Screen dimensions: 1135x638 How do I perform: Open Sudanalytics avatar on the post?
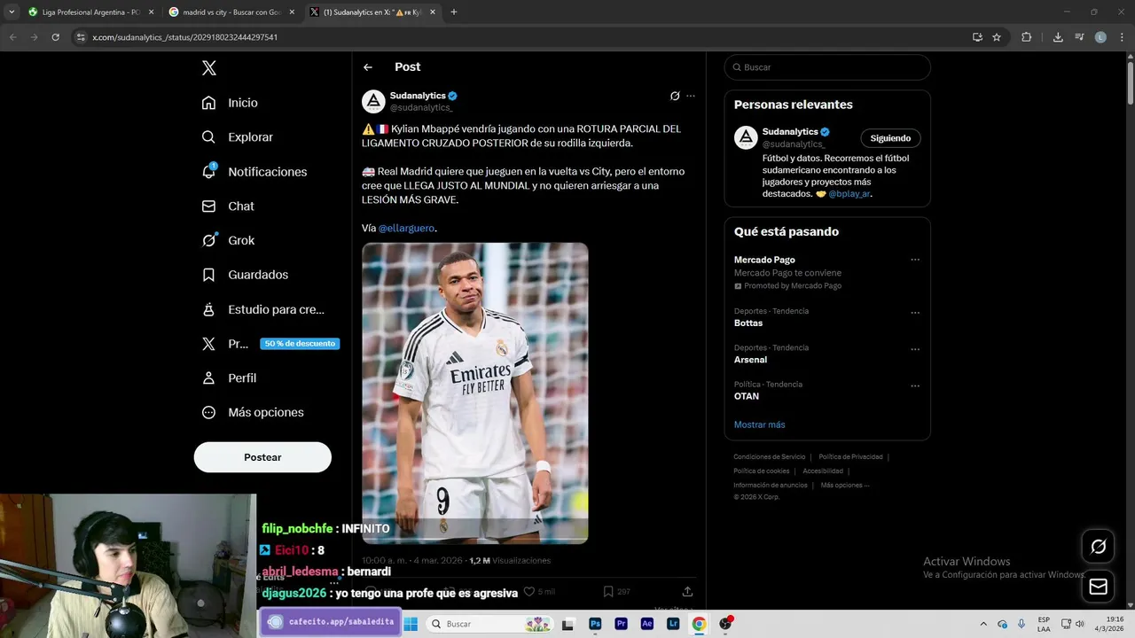pyautogui.click(x=373, y=101)
